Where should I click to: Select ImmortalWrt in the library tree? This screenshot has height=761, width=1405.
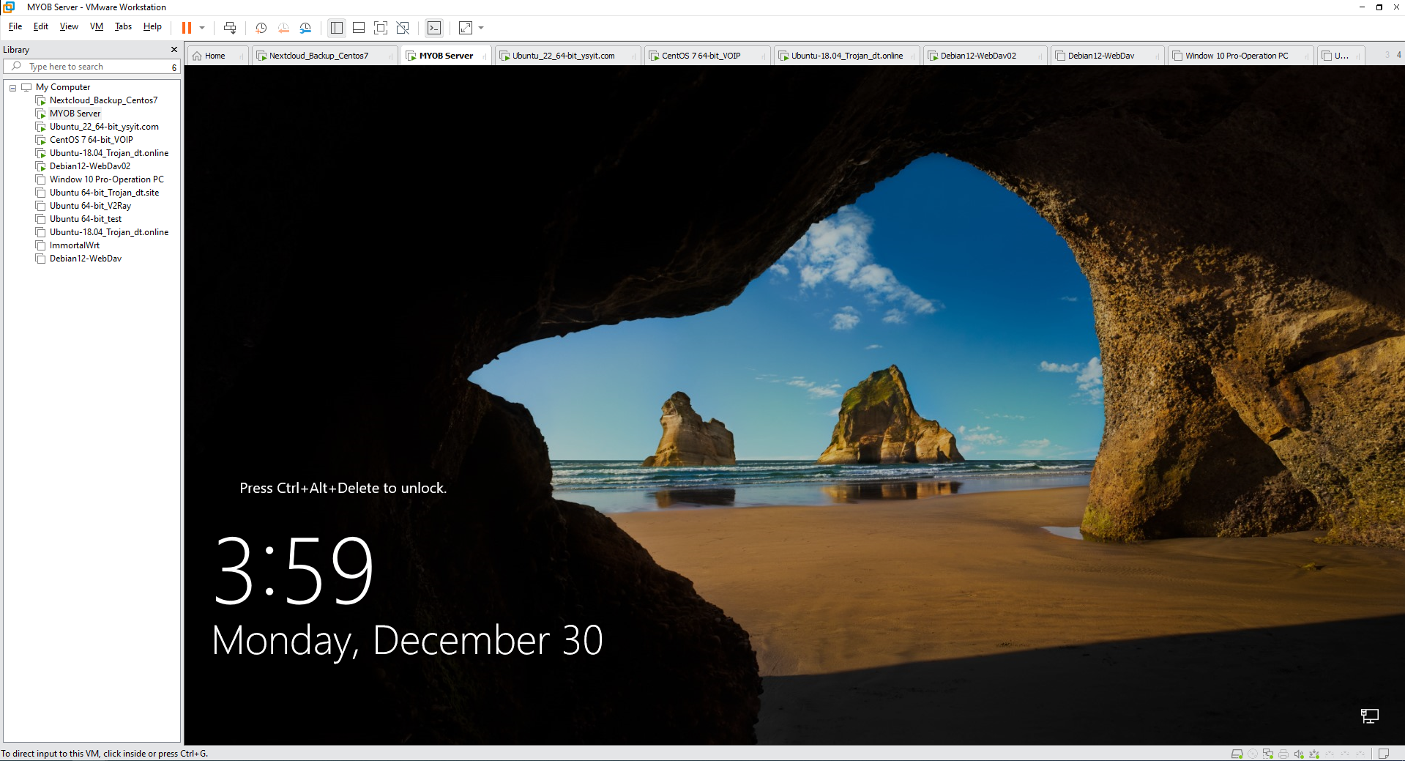pos(75,245)
